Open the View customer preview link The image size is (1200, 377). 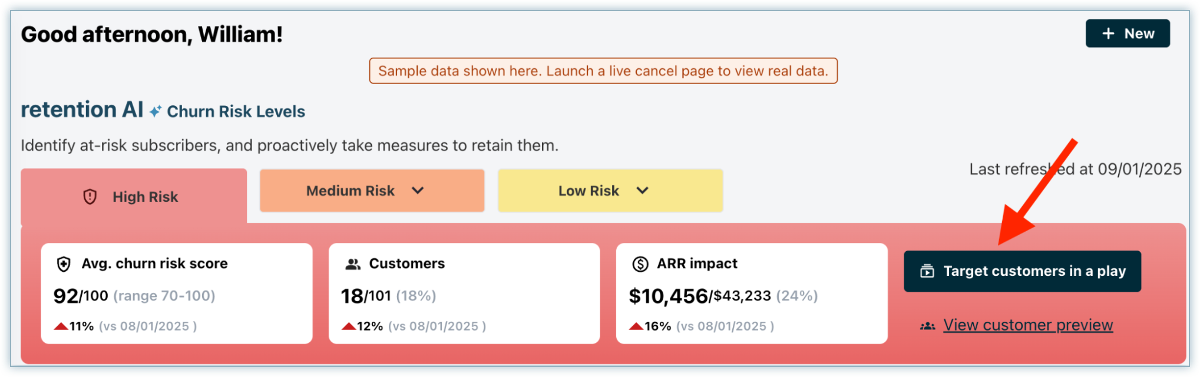(1028, 325)
